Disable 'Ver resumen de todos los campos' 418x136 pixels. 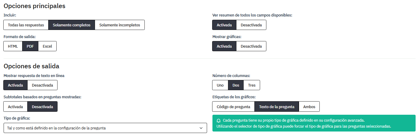251,25
